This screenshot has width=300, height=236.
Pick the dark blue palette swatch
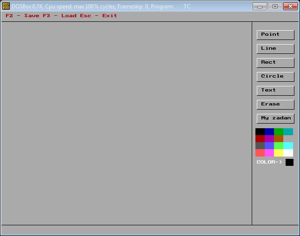[x=269, y=131]
